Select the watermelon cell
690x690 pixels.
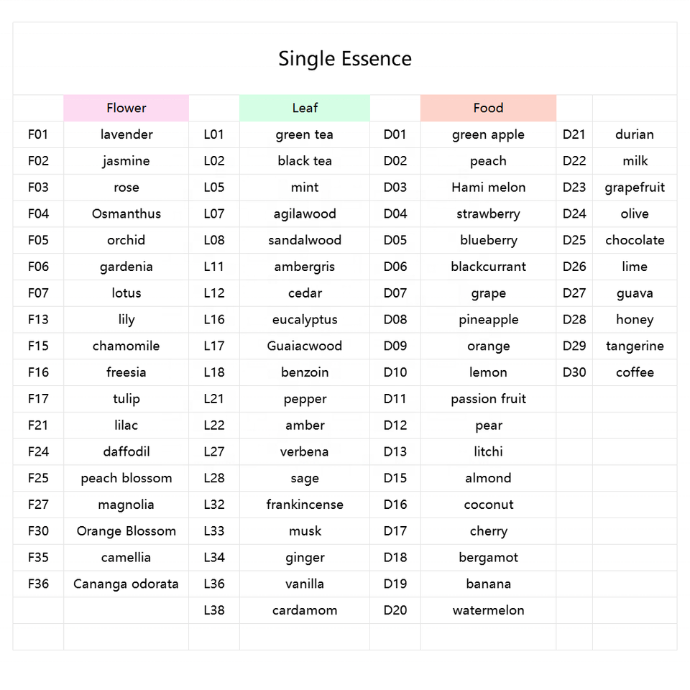pos(488,610)
